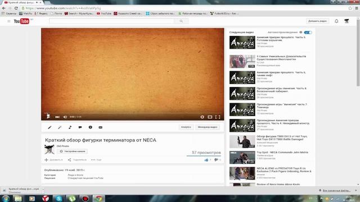Image resolution: width=360 pixels, height=202 pixels.
Task: Open Toy Spot NECA Commando John Matrix video
Action: click(x=282, y=152)
